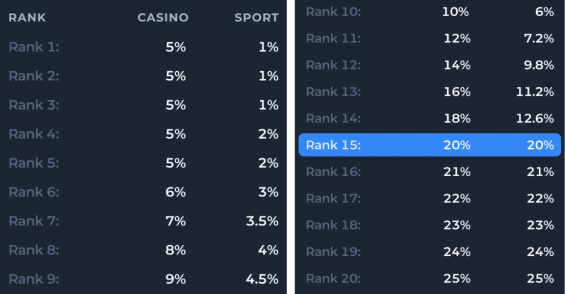Click the Rank 17 row label
The width and height of the screenshot is (565, 294).
(333, 199)
